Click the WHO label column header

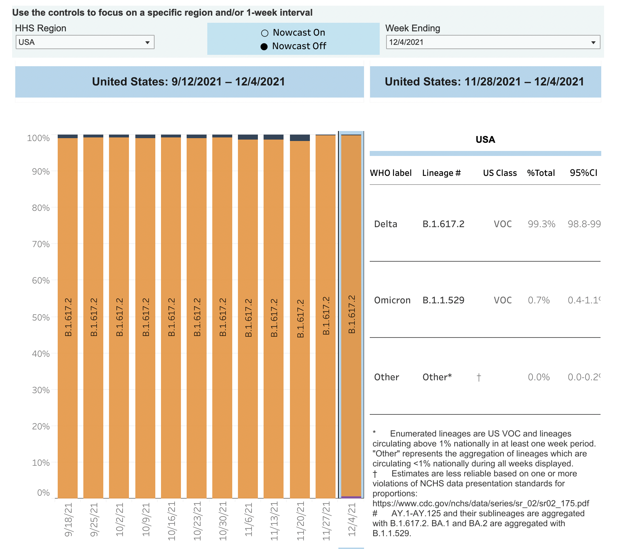(x=391, y=173)
